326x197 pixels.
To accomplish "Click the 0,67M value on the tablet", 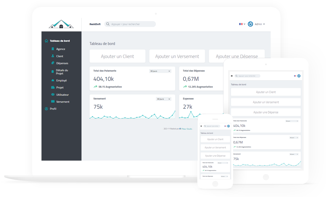I will (238, 142).
